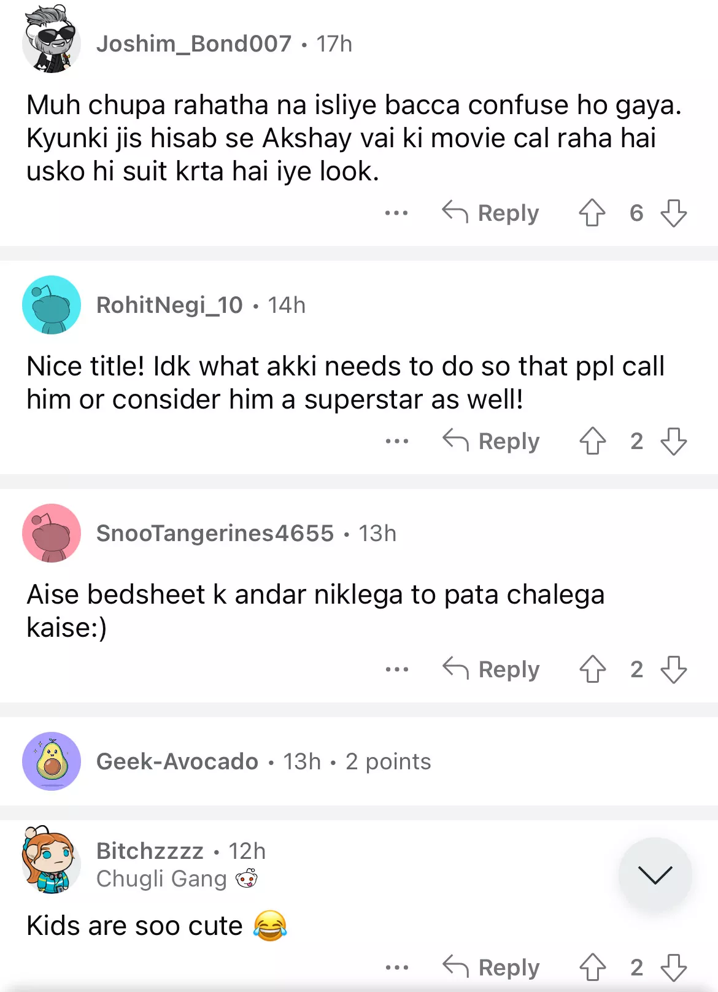The image size is (718, 992).
Task: Upvote the 'Kids are soo cute' comment
Action: [592, 967]
